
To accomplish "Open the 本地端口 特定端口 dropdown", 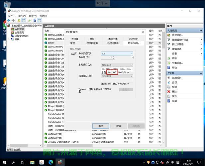I will pyautogui.click(x=117, y=65).
